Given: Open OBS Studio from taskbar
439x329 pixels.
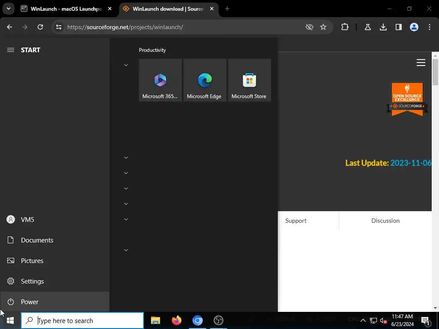Looking at the screenshot, I should pyautogui.click(x=218, y=320).
